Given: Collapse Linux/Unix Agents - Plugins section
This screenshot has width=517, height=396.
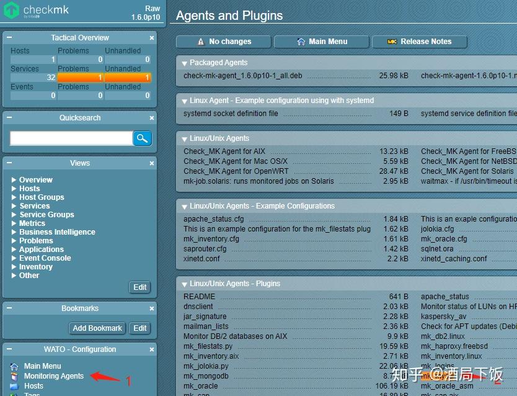Looking at the screenshot, I should point(184,284).
